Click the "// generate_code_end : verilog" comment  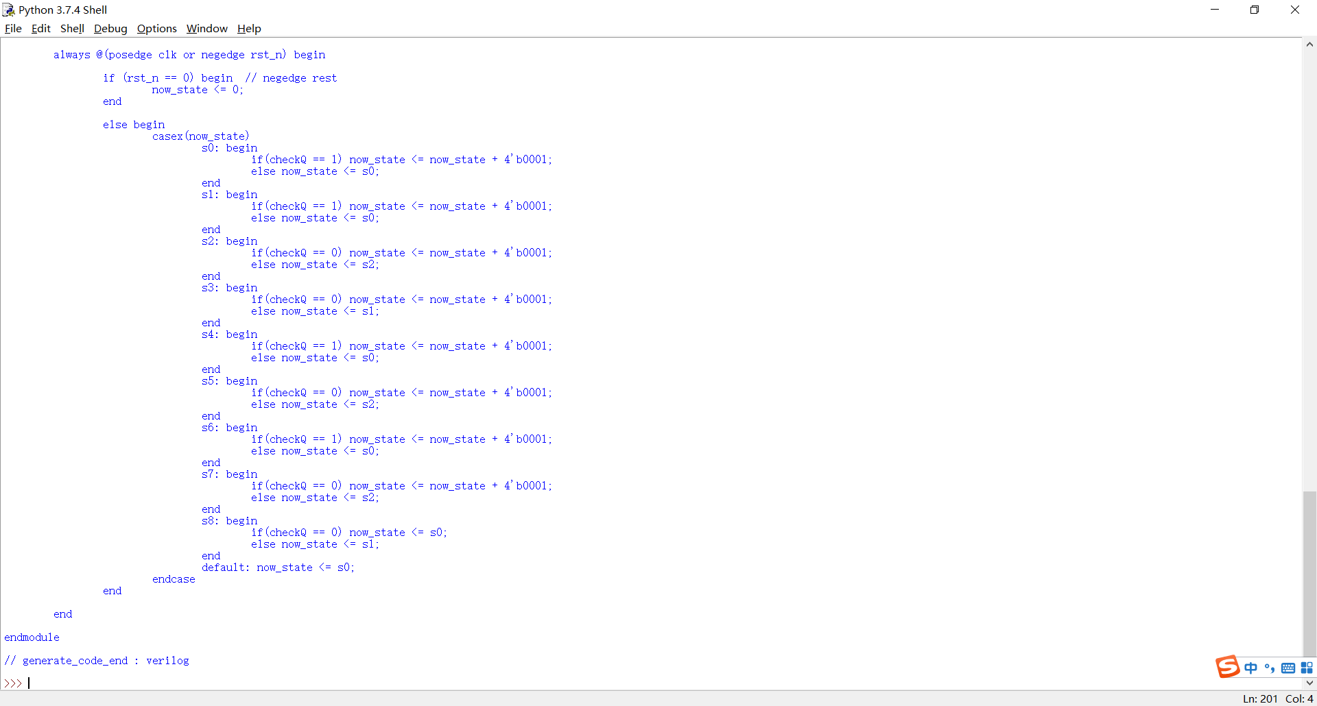[x=97, y=661]
